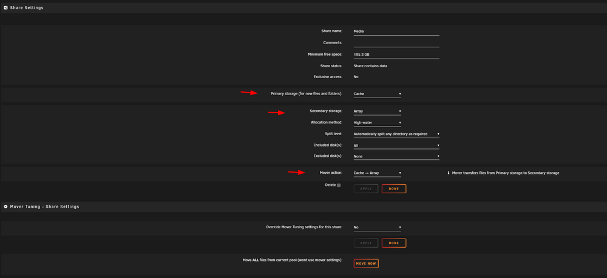
Task: Open the Excluded disk(s) dropdown
Action: (396, 156)
